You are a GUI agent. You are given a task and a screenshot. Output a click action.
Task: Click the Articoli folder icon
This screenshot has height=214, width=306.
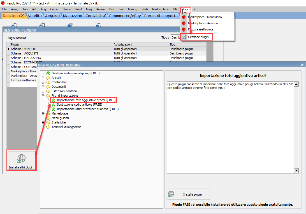coord(48,78)
